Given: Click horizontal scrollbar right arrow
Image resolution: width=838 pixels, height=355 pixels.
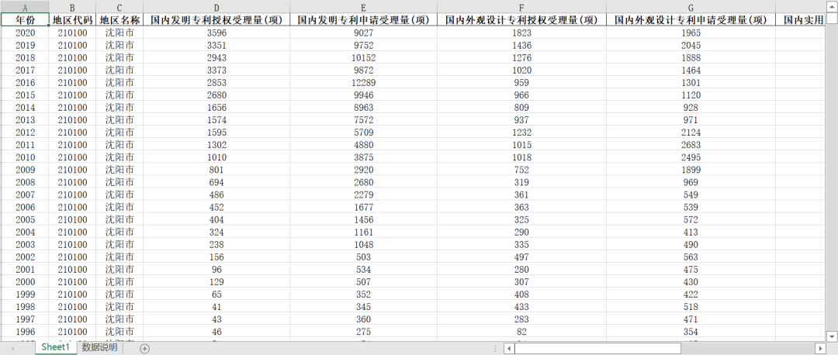Looking at the screenshot, I should click(x=820, y=349).
